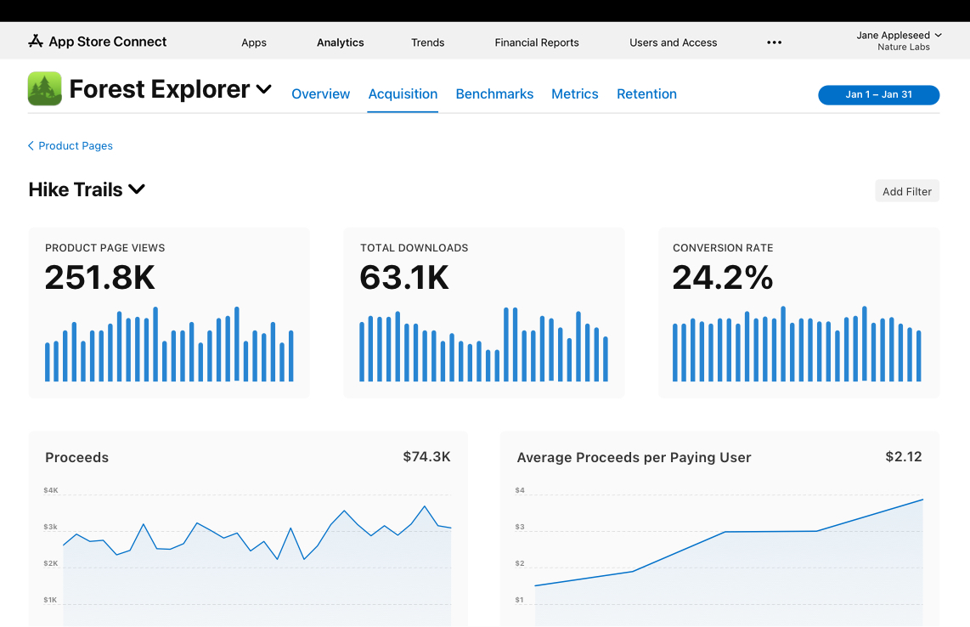Screen dimensions: 970x627
Task: Click the Jan 1 – Jan 31 date range
Action: coord(878,95)
